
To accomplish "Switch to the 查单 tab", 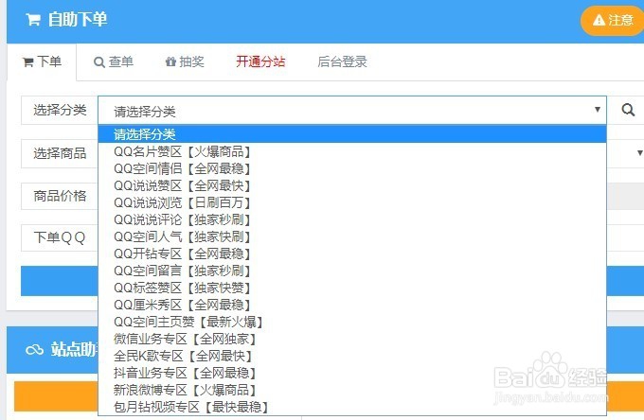I will coord(114,62).
